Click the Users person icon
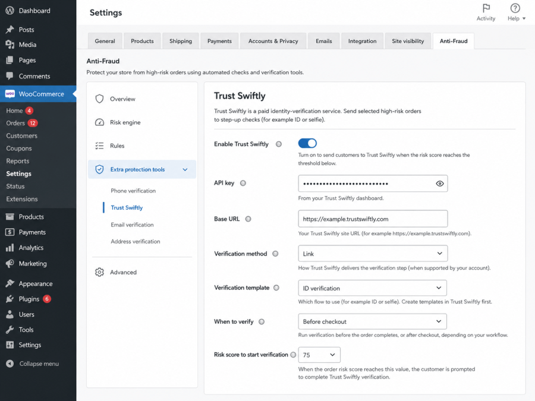535x401 pixels. pos(10,314)
